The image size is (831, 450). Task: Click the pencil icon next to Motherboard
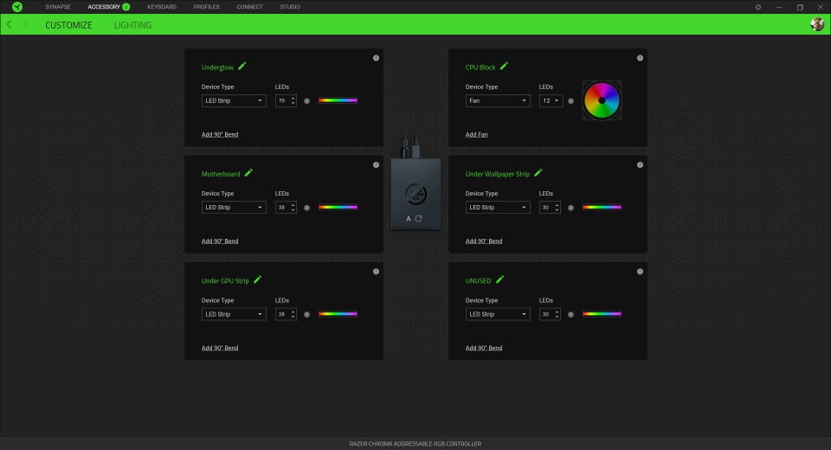[248, 173]
